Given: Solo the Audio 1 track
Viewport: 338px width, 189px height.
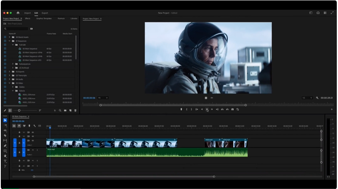Looking at the screenshot, I should point(37,150).
